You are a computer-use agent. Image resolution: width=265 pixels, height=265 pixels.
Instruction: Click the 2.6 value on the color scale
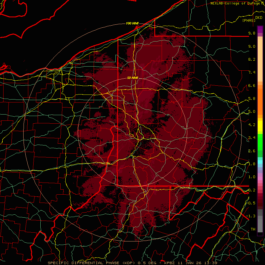(x=252, y=151)
